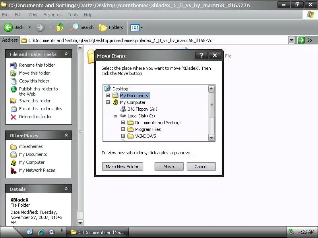
Task: Select Program Files folder in tree
Action: click(x=148, y=129)
